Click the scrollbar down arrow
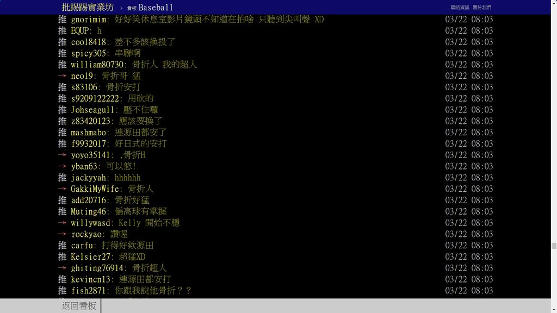557x313 pixels. tap(554, 310)
